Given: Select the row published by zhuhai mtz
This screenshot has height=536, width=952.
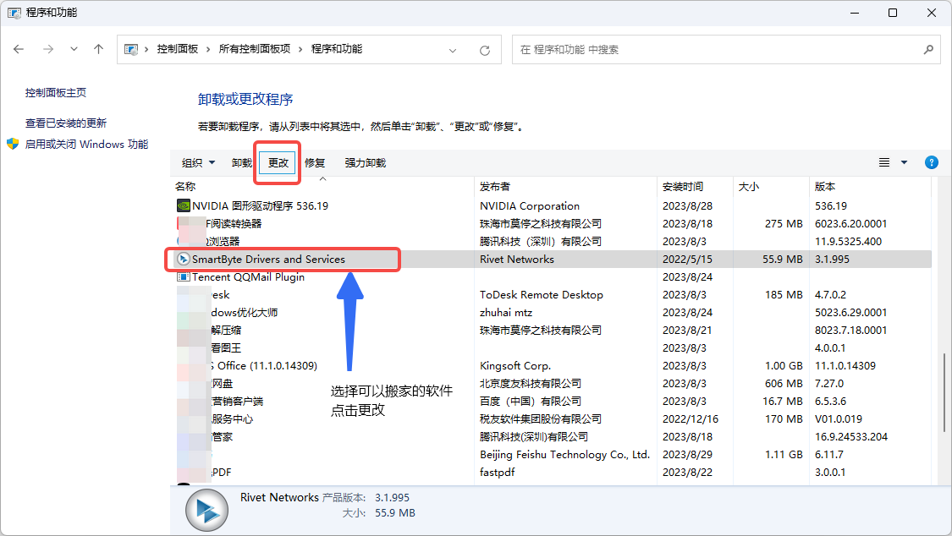Looking at the screenshot, I should click(551, 312).
